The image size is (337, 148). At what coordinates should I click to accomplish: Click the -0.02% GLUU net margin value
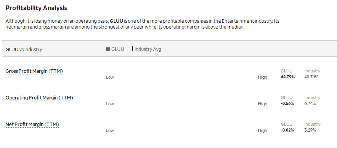(x=287, y=130)
